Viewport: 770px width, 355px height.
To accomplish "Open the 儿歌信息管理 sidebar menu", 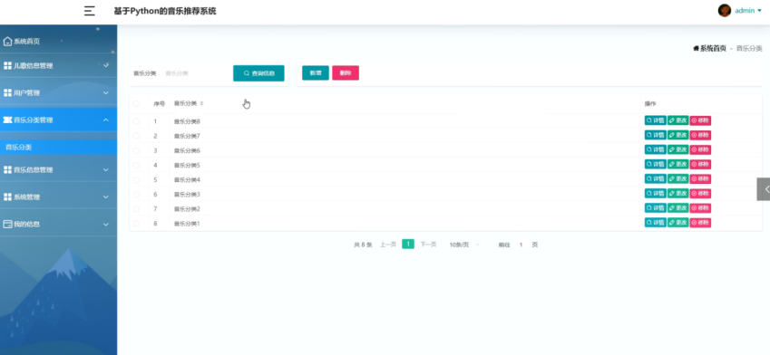I will point(58,66).
